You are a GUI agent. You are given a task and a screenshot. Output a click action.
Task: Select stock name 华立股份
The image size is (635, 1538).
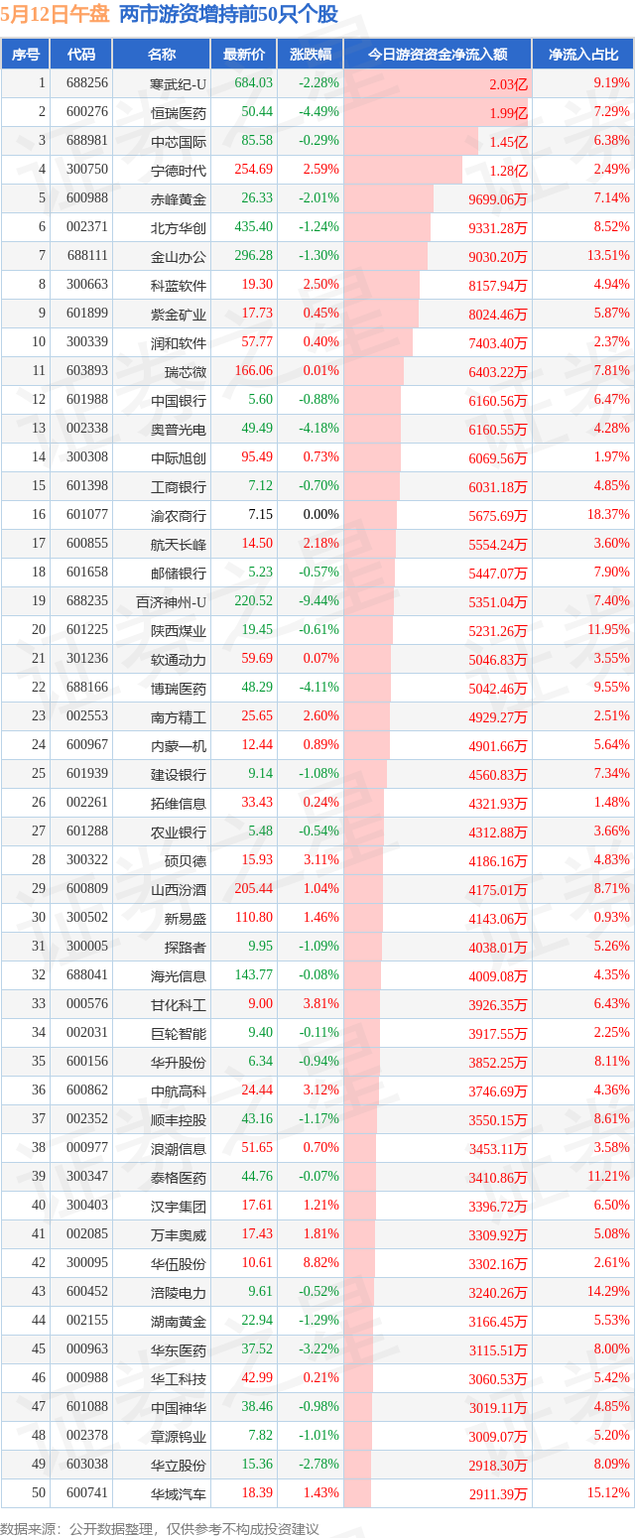click(179, 1465)
